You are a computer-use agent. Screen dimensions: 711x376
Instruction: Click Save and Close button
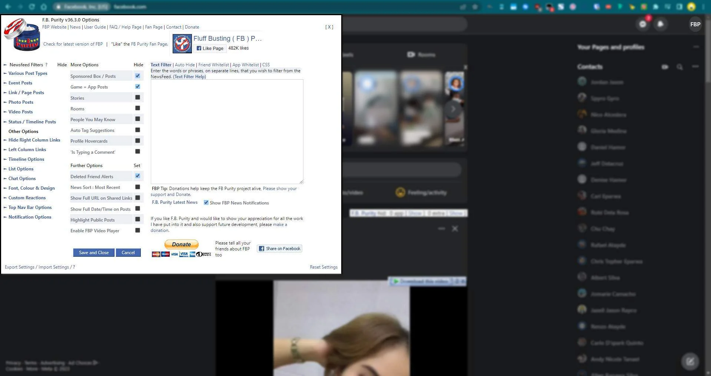[x=94, y=253]
